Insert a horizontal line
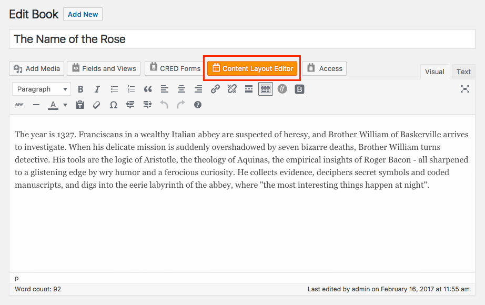Image resolution: width=485 pixels, height=305 pixels. [36, 105]
